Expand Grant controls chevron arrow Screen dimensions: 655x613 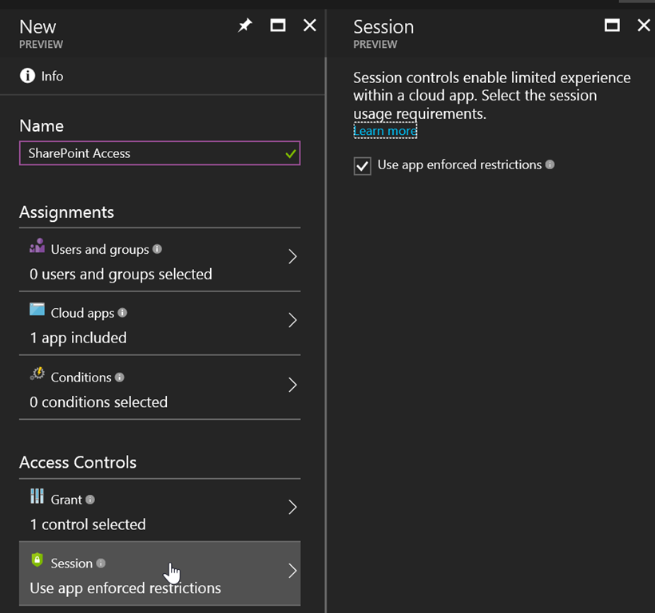[x=292, y=507]
